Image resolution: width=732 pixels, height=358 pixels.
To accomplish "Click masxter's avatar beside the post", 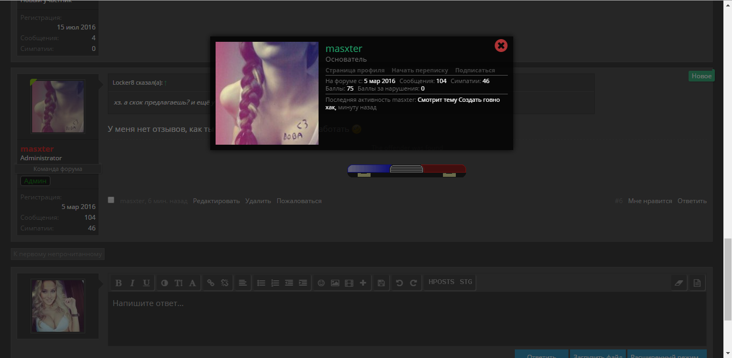I will pyautogui.click(x=58, y=107).
